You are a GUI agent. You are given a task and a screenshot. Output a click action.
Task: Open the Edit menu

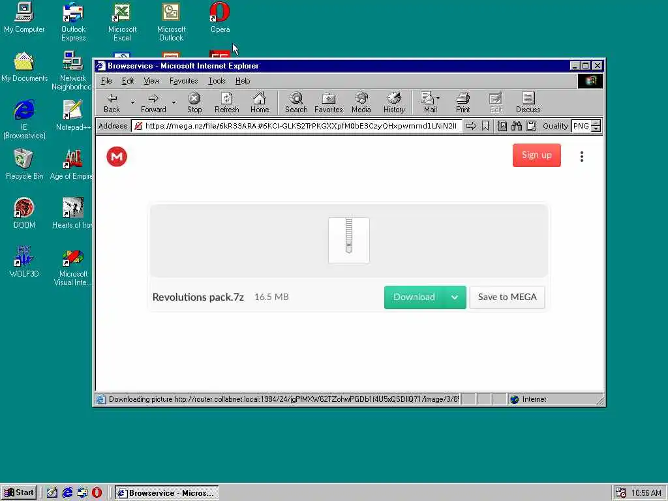pyautogui.click(x=128, y=81)
